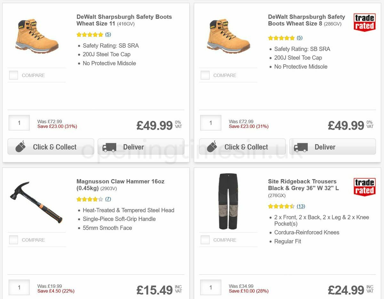Screen dimensions: 384x299
Task: Enable Compare for Size 11 safety boots
Action: coord(13,75)
